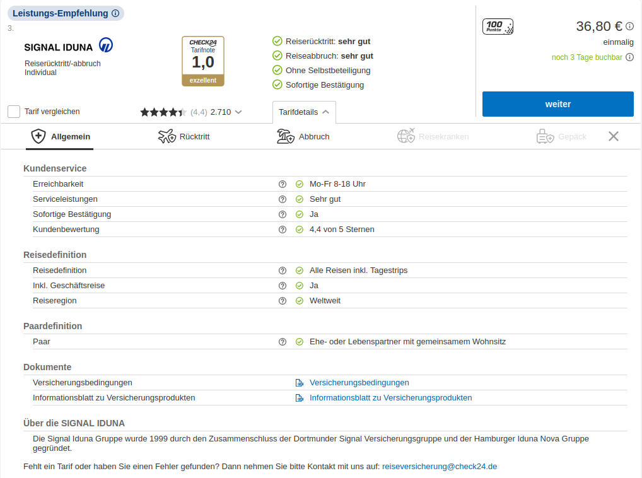Viewport: 642px width, 478px height.
Task: Click info icon next to 36,80 € price
Action: [x=629, y=26]
